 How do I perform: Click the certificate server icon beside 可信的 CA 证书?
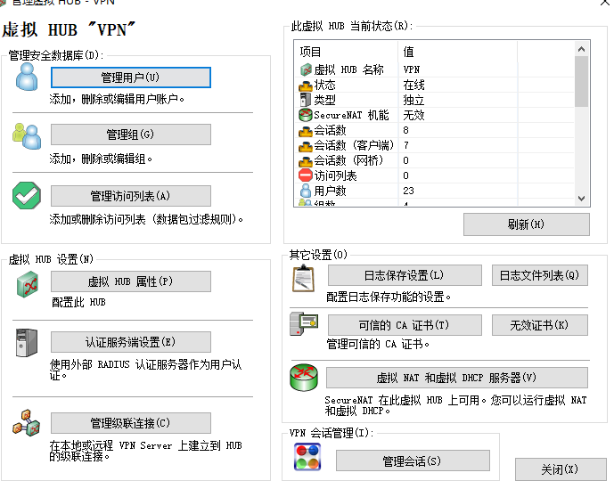304,324
